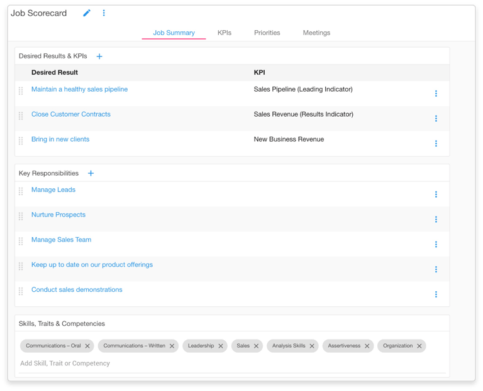Add a new Desired Result with plus icon
Screen dimensions: 483x391
[99, 56]
